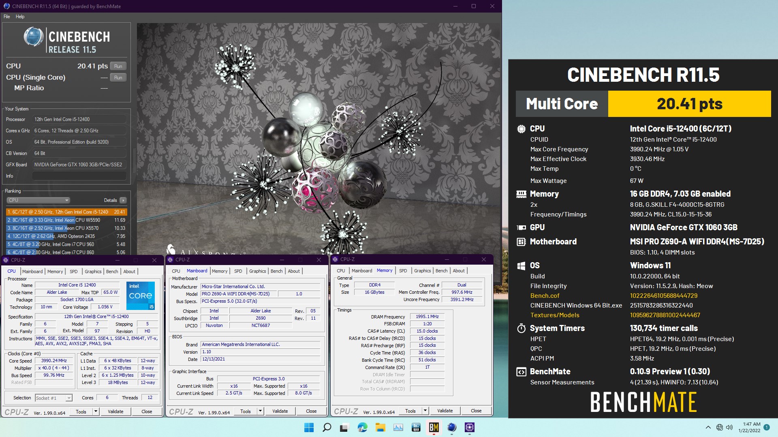The image size is (778, 437).
Task: Click Textures/Models hash value
Action: 665,315
